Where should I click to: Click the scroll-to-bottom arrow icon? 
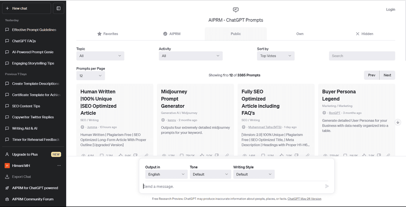coord(398,122)
